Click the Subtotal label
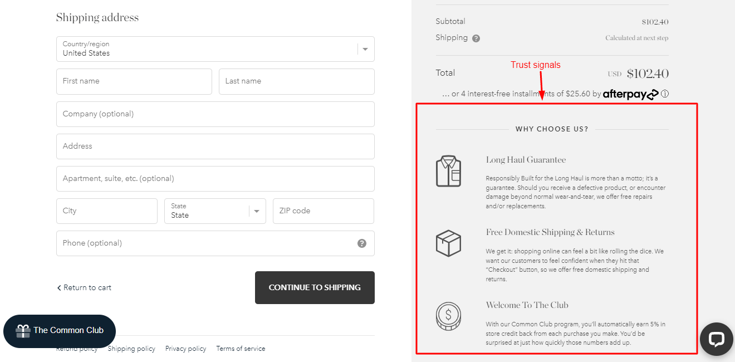This screenshot has height=362, width=735. coord(450,22)
